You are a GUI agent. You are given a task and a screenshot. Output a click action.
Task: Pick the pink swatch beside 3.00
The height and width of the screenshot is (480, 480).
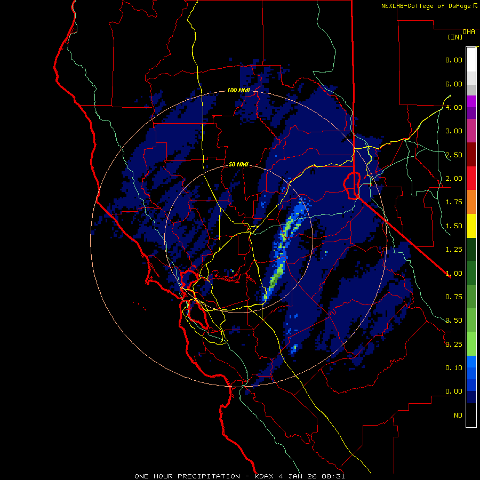(x=471, y=131)
